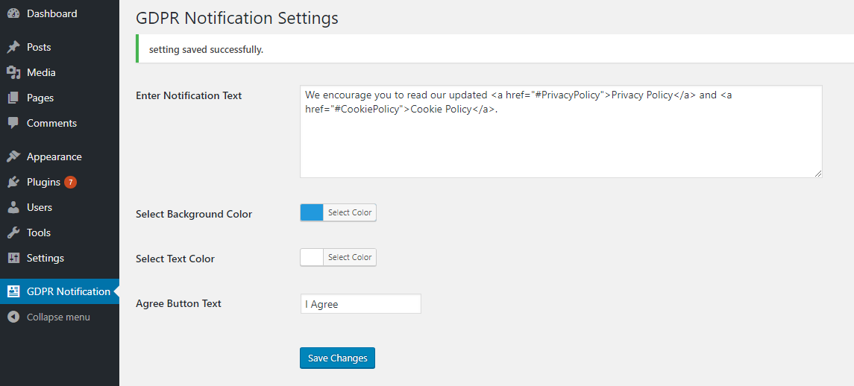Click the textarea resize handle corner

point(818,173)
